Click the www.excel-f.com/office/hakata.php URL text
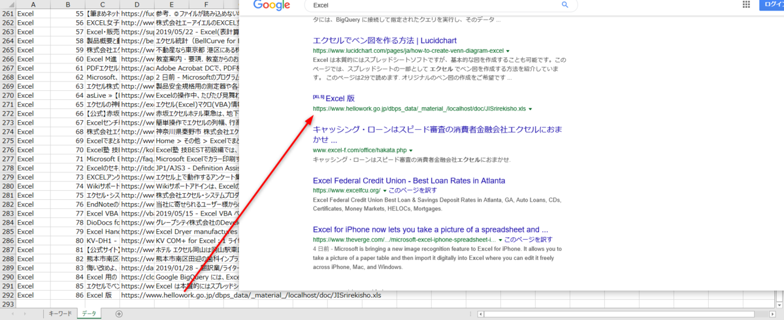 tap(359, 150)
